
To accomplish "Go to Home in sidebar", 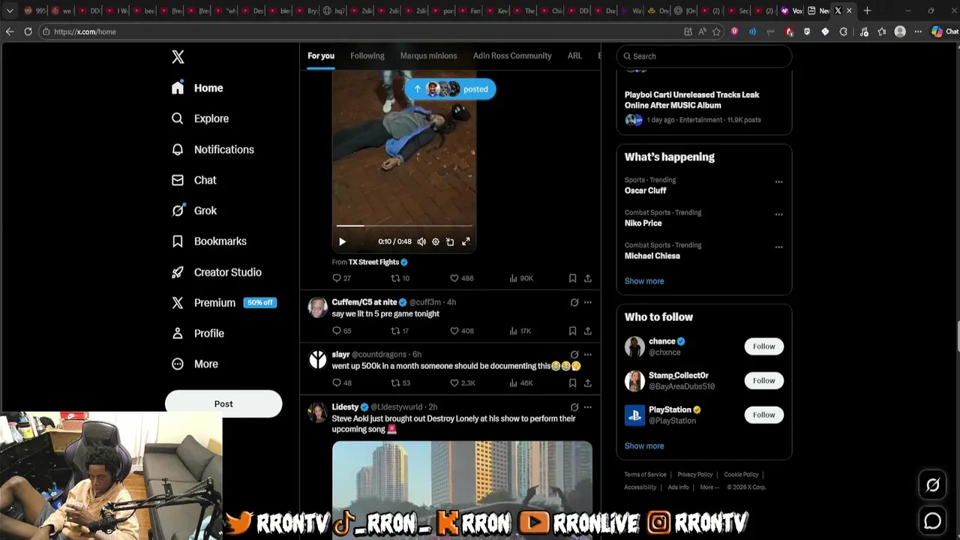I will [197, 88].
